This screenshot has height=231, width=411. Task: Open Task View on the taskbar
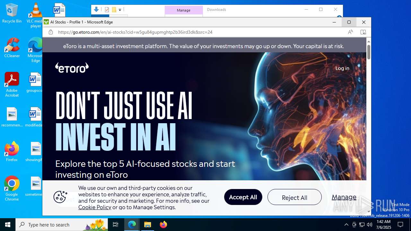(x=116, y=225)
